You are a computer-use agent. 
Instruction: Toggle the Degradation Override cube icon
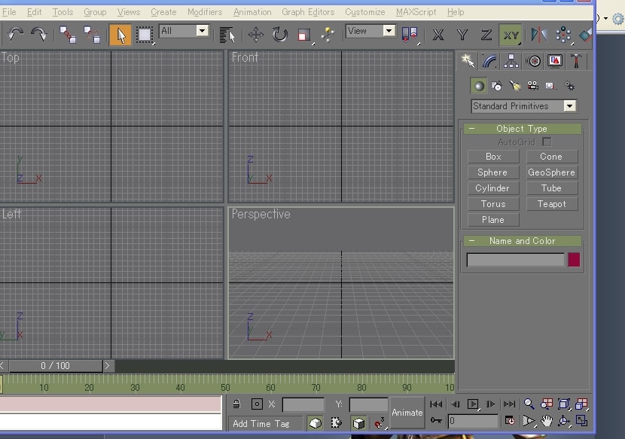point(358,422)
